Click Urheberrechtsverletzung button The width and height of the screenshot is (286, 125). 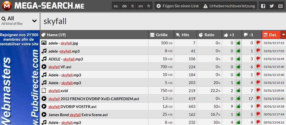[x=229, y=6]
